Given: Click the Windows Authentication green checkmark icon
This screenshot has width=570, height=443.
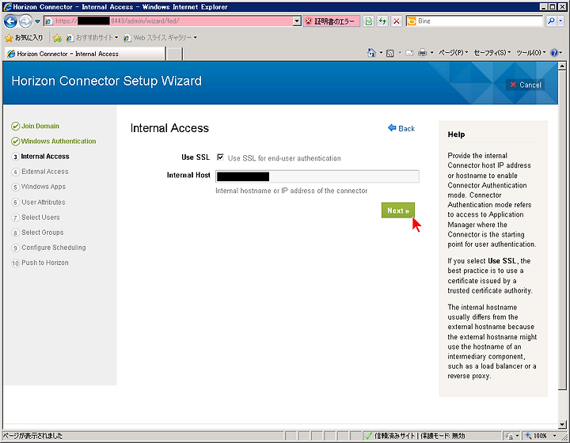Looking at the screenshot, I should [15, 142].
